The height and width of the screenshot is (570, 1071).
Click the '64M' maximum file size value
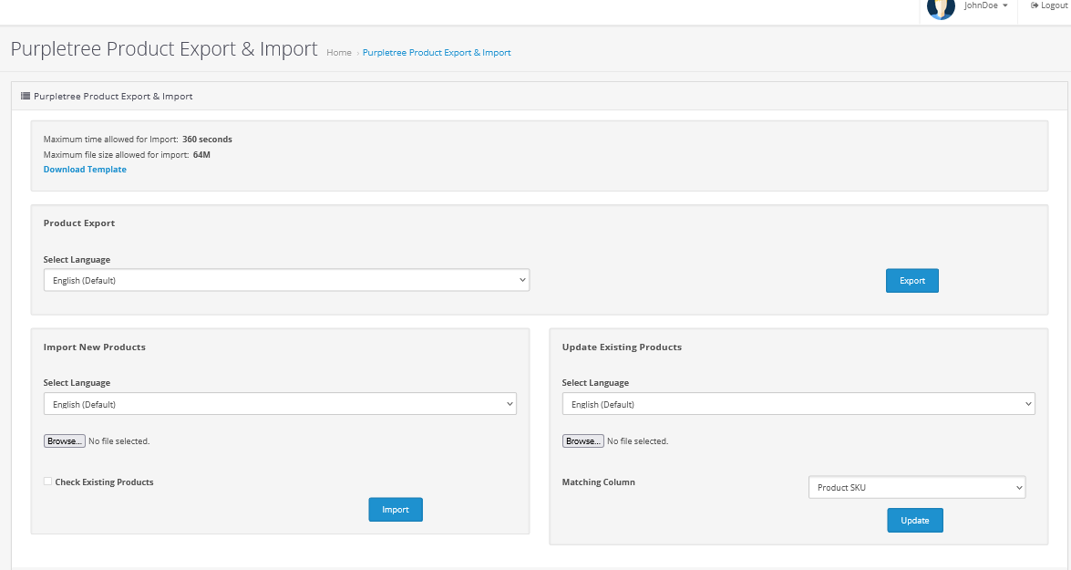tap(201, 155)
